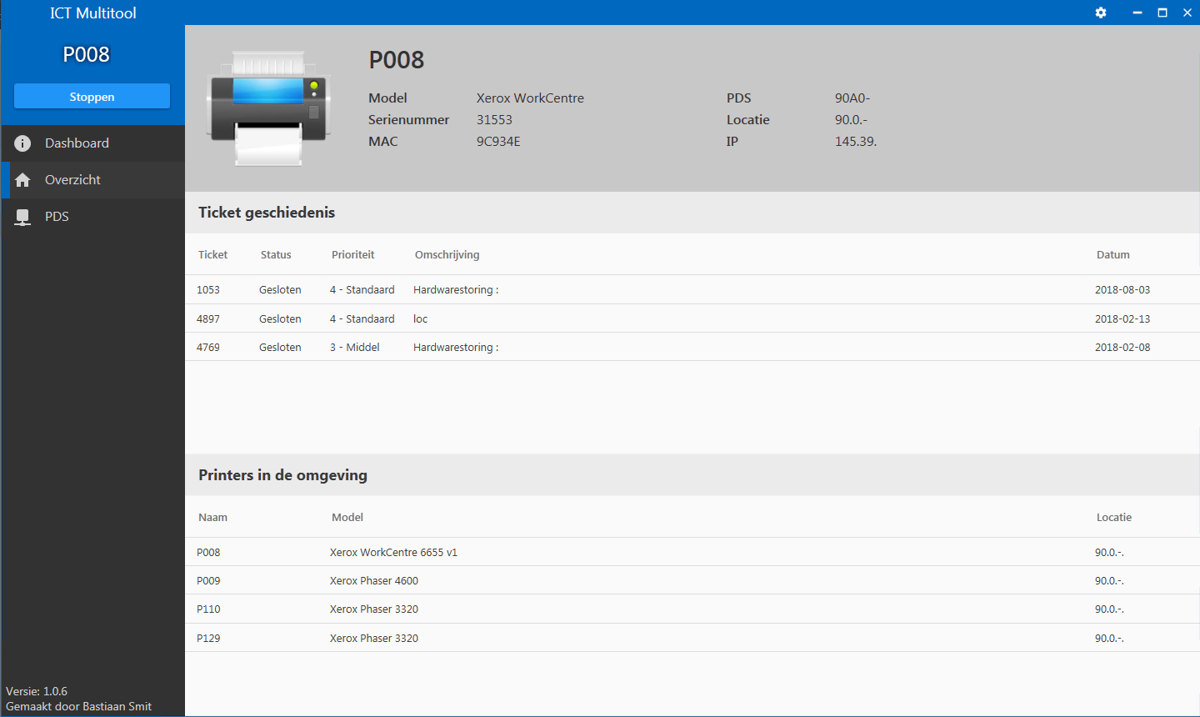The height and width of the screenshot is (717, 1200).
Task: Open settings via the gear icon
Action: click(x=1101, y=13)
